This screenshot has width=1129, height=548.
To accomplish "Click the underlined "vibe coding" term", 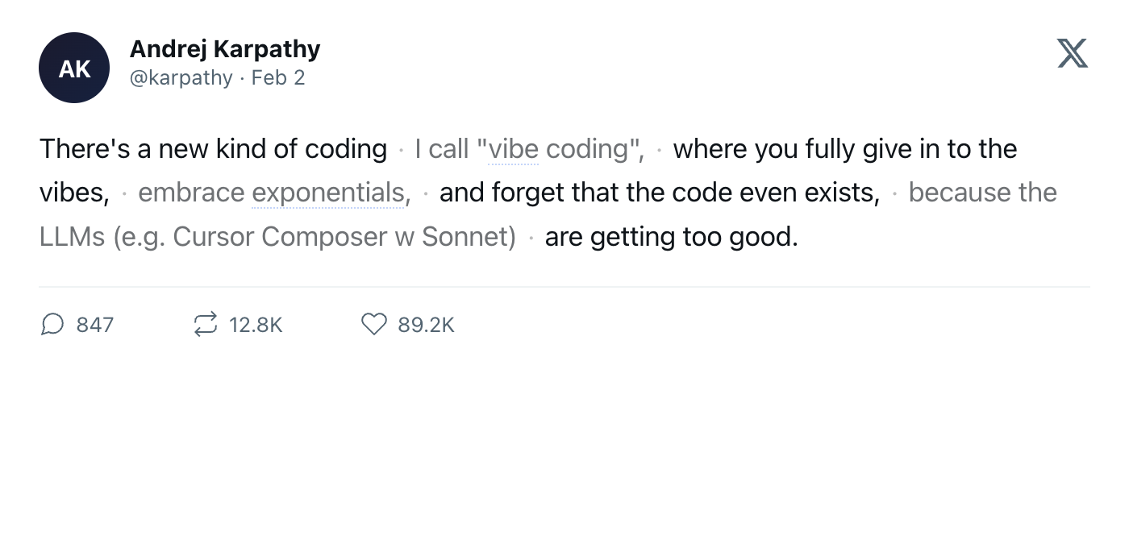I will 557,149.
